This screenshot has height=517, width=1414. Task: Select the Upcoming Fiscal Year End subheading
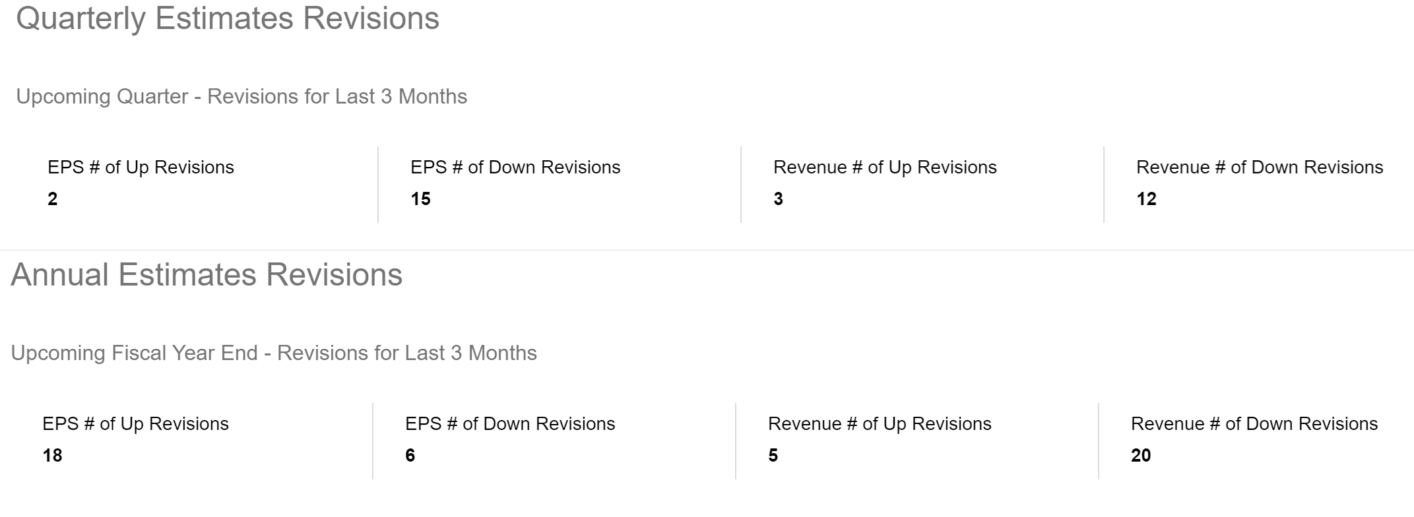[x=274, y=353]
